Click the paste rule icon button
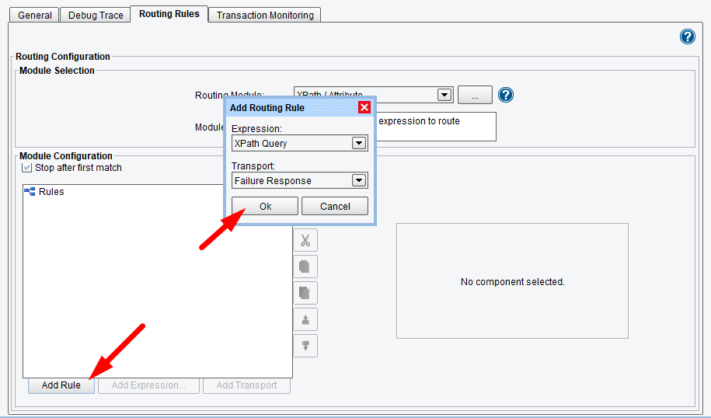Screen dimensions: 711x418 coord(305,293)
